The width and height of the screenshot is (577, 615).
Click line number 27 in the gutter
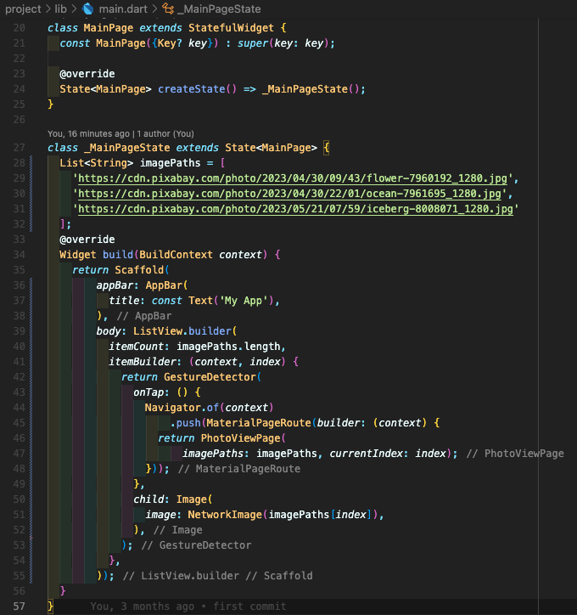pyautogui.click(x=20, y=148)
